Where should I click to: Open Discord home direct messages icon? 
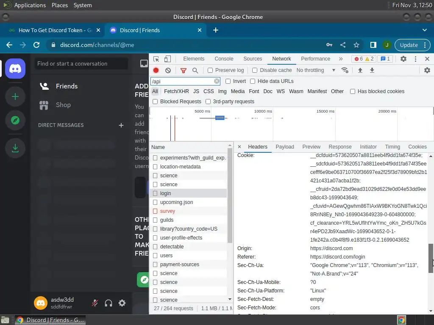pyautogui.click(x=15, y=69)
